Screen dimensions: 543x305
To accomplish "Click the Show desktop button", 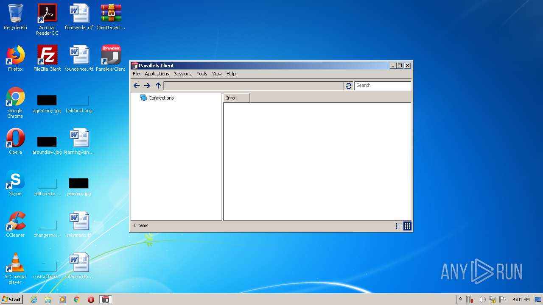I will click(x=538, y=299).
